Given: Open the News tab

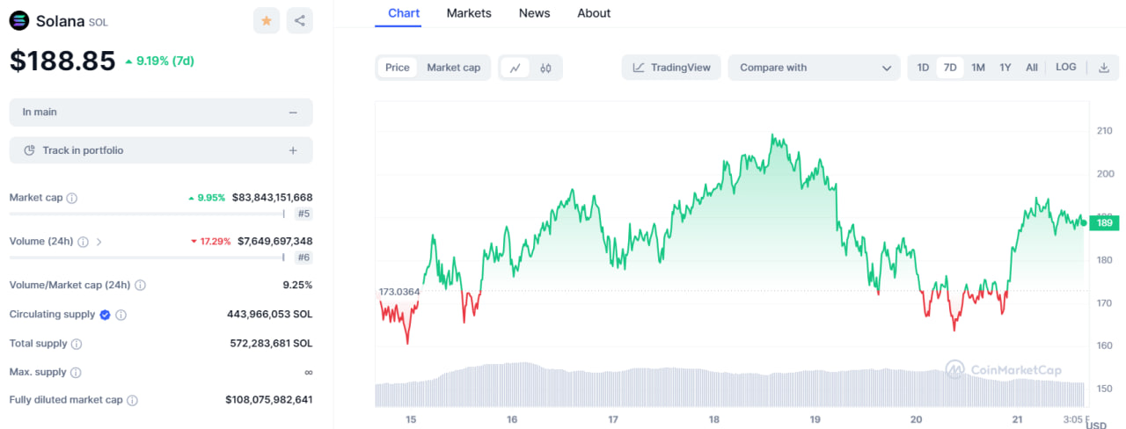Looking at the screenshot, I should pos(534,13).
